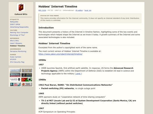Click the 1962 Paul Baran, RAND heading

[x=76, y=85]
